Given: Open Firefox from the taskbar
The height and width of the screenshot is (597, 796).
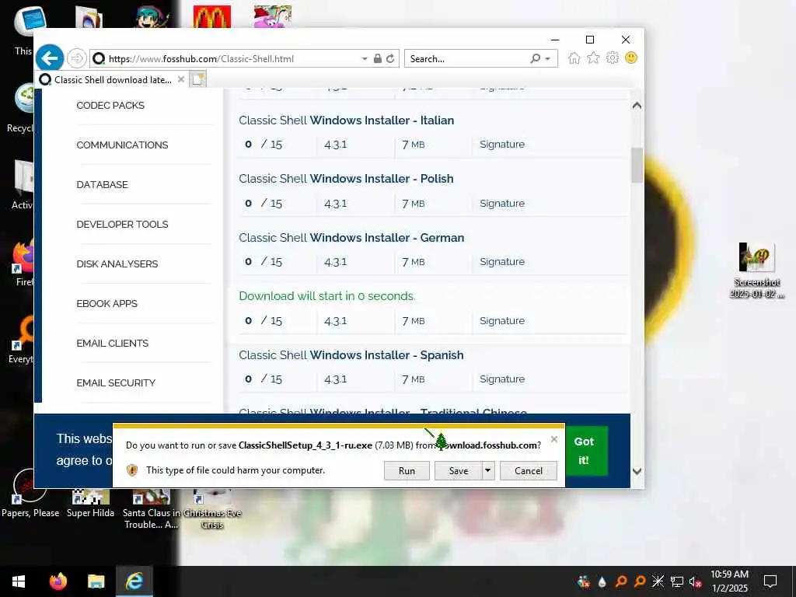Looking at the screenshot, I should pyautogui.click(x=58, y=581).
